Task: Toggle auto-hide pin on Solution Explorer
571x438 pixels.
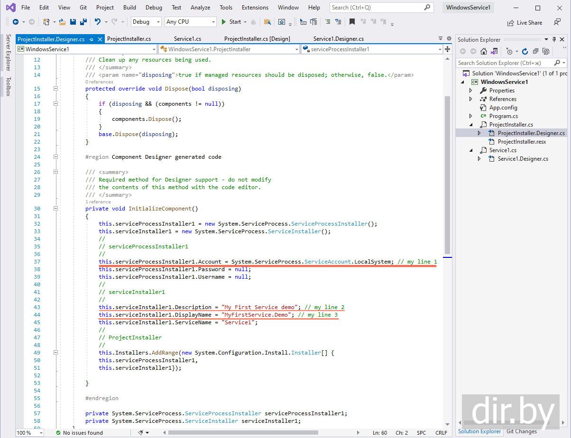Action: click(x=554, y=39)
